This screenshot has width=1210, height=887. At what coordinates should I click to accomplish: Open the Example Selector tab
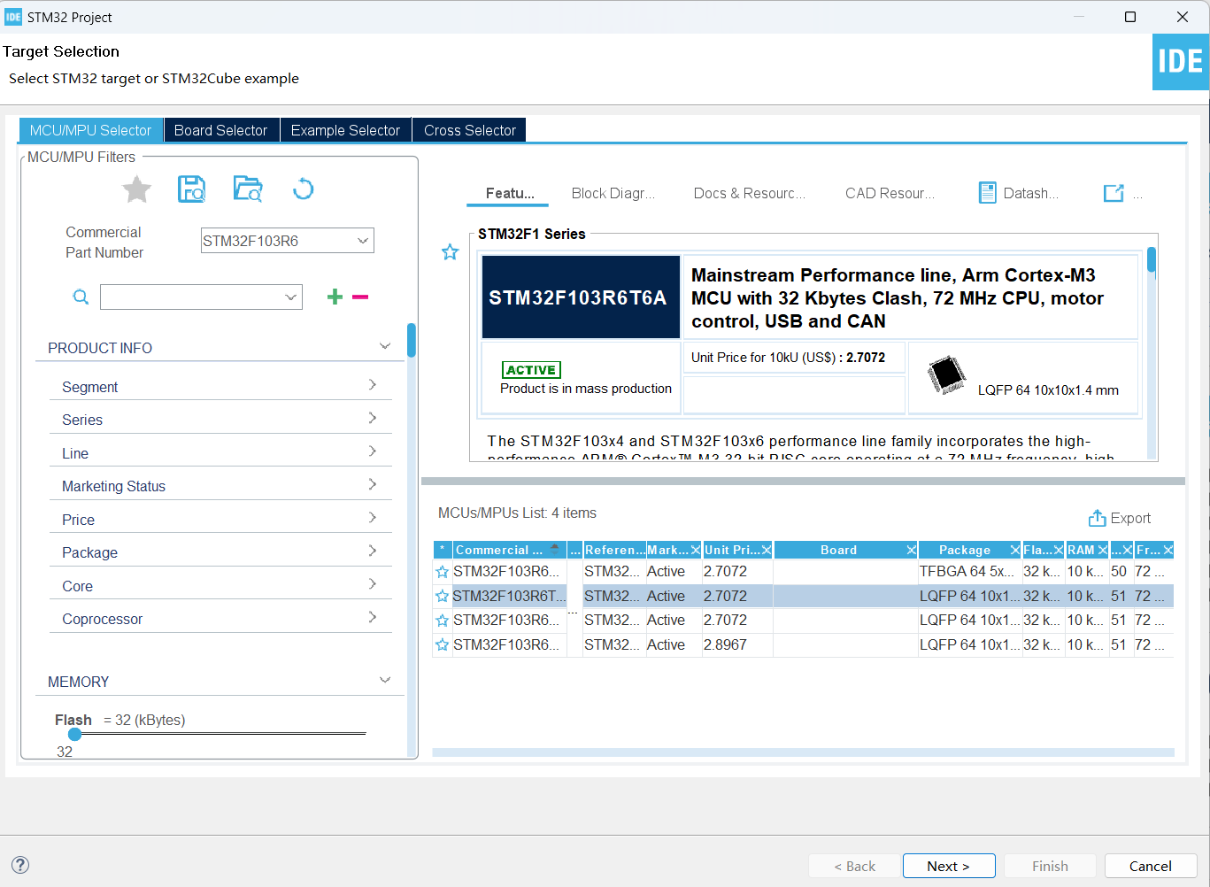pos(345,130)
